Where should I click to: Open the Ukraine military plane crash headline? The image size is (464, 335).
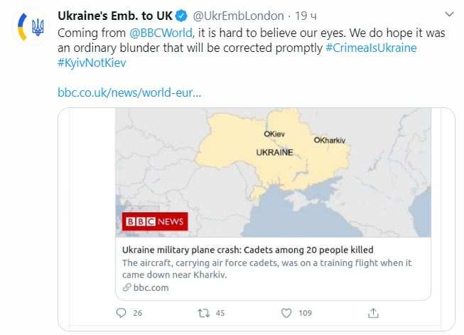coord(247,250)
